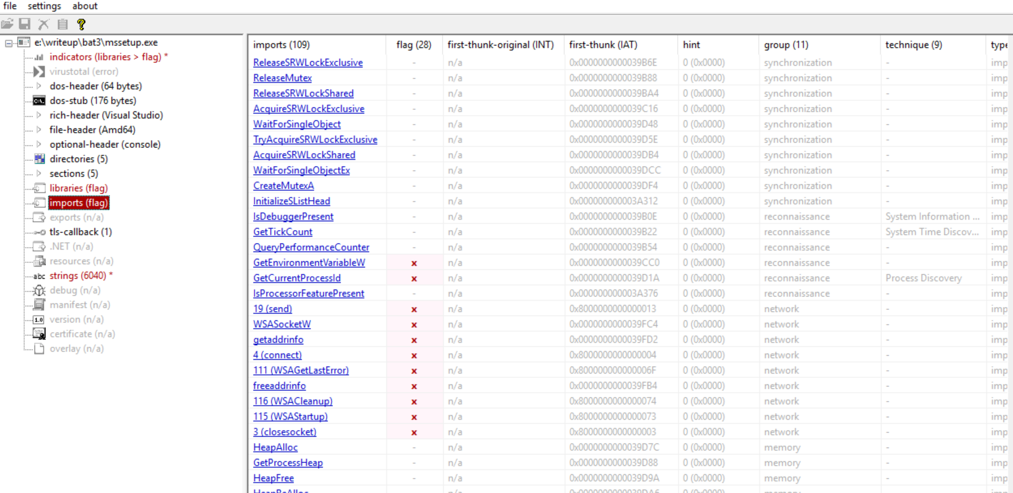Click the virustotal arrow icon in tree

[39, 71]
